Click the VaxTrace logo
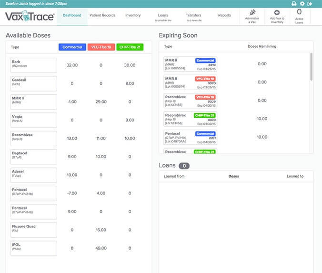The image size is (322, 273). 30,18
